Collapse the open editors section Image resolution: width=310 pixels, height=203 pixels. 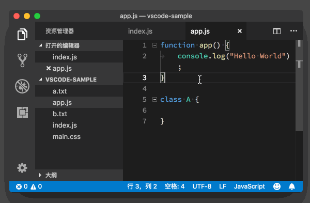point(41,45)
